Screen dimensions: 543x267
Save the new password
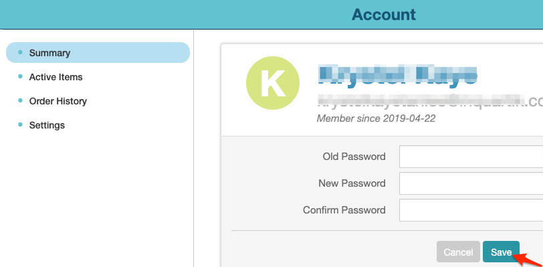(501, 252)
